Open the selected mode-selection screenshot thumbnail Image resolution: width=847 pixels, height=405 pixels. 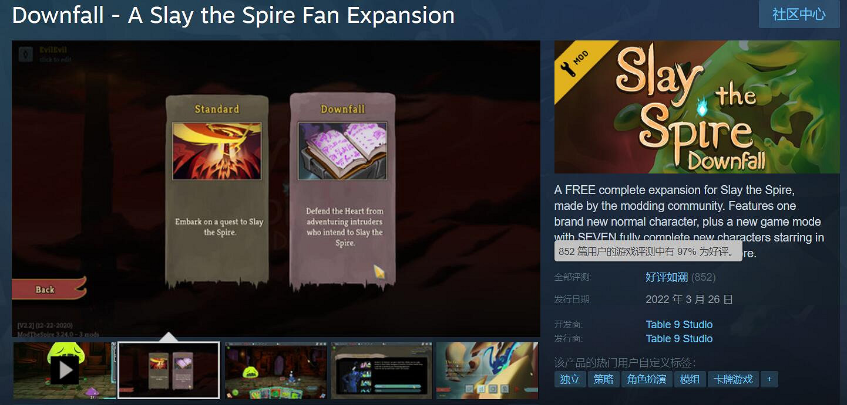[x=169, y=370]
